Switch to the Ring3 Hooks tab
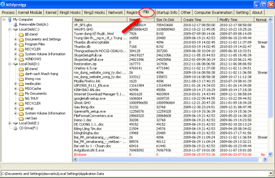275x178 pixels. 94,12
